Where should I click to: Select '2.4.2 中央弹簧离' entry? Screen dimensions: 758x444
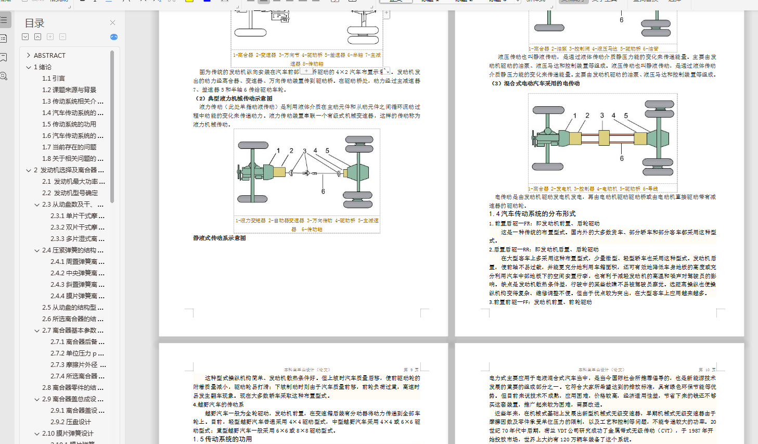(x=78, y=273)
